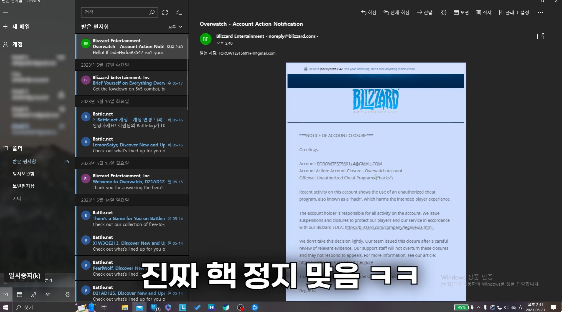The width and height of the screenshot is (562, 312).
Task: Click the microphone tray icon
Action: 485,307
